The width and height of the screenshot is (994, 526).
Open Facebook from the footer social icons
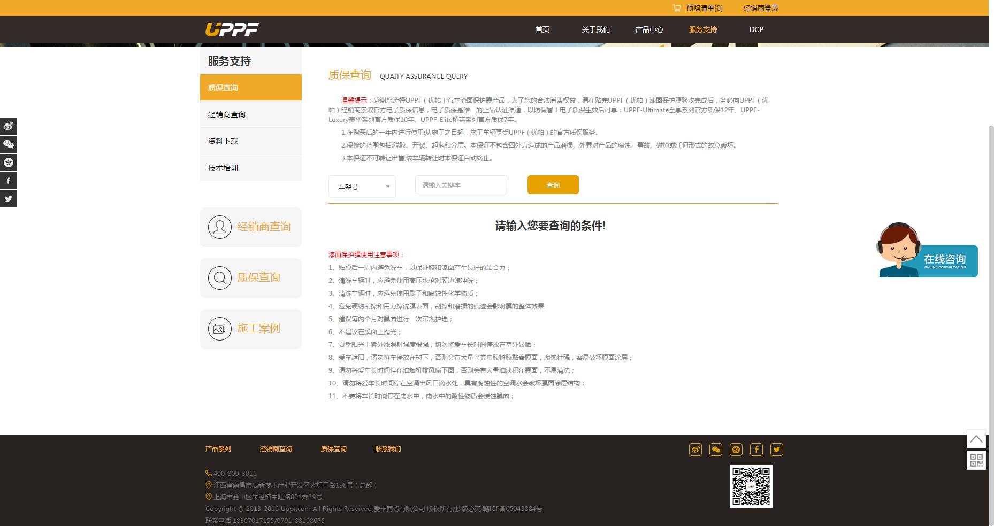click(x=756, y=450)
